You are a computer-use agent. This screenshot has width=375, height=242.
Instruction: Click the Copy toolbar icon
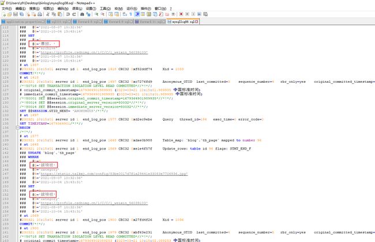tap(54, 14)
